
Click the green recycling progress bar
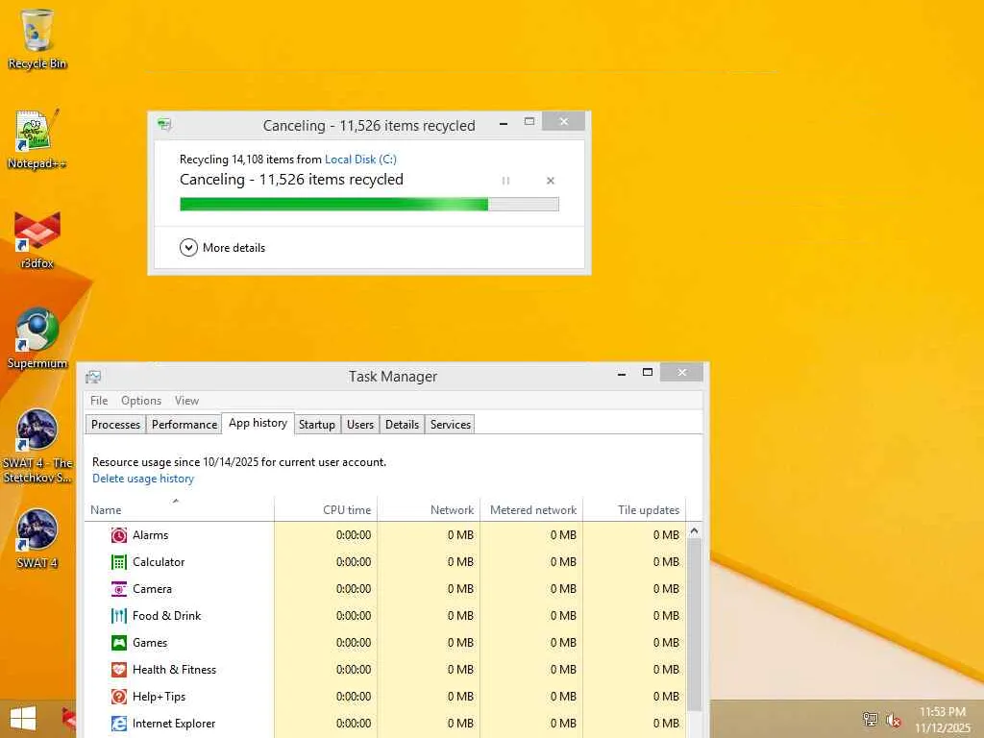[369, 204]
